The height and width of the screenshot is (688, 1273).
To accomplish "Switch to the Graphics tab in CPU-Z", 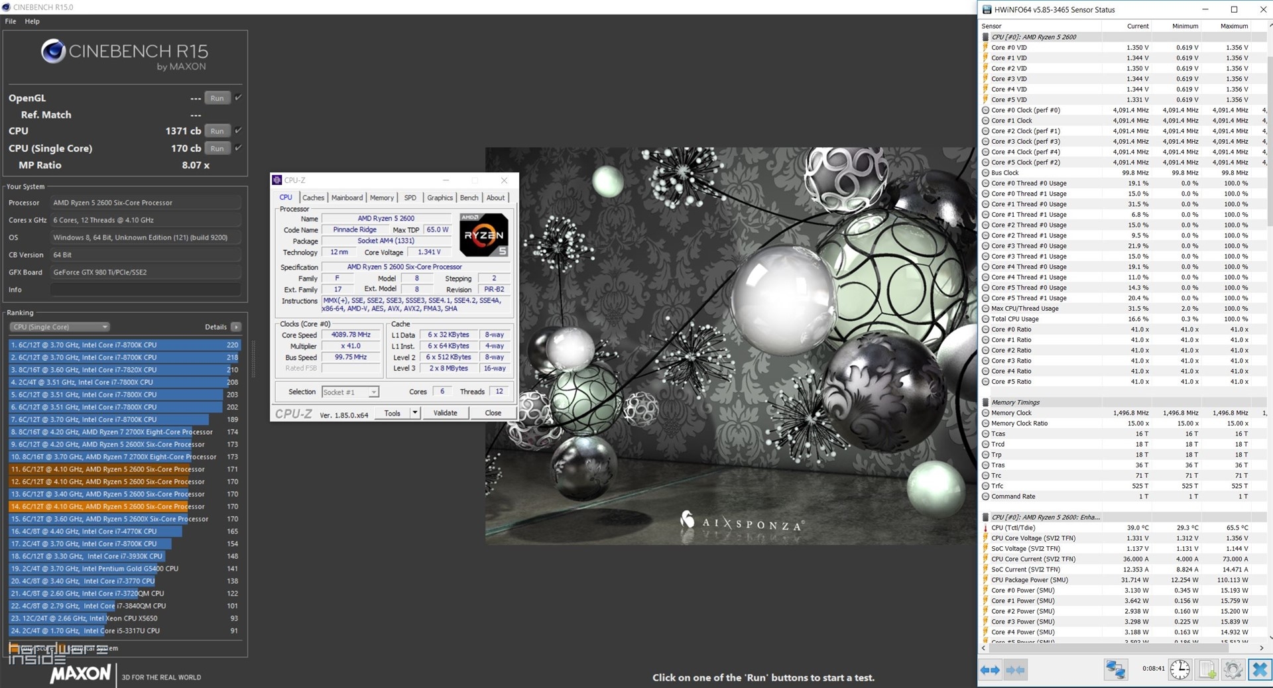I will click(440, 198).
